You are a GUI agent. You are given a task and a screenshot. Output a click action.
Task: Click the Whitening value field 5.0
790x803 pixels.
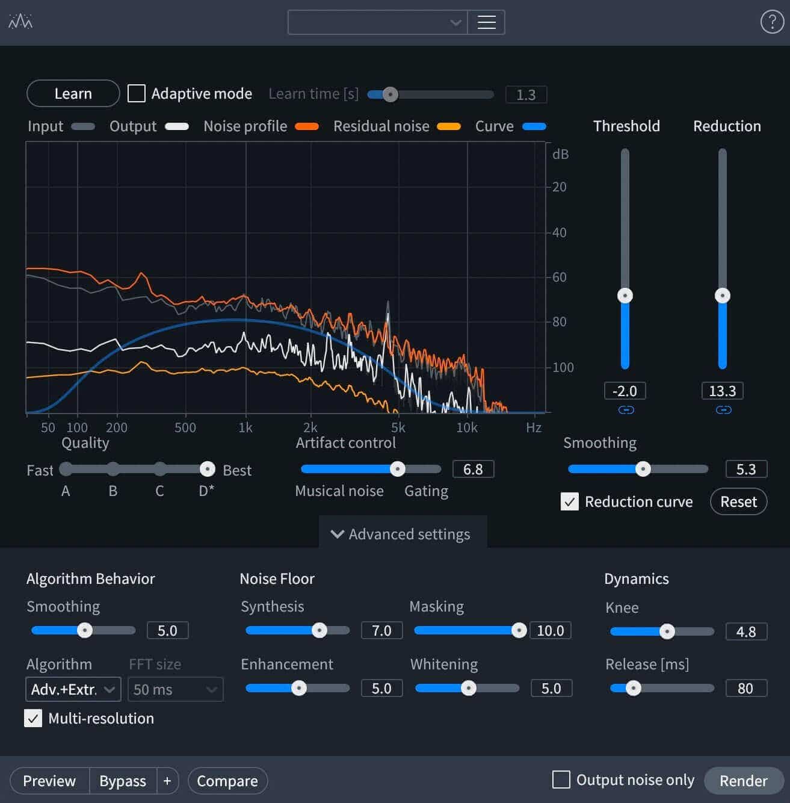pyautogui.click(x=552, y=688)
